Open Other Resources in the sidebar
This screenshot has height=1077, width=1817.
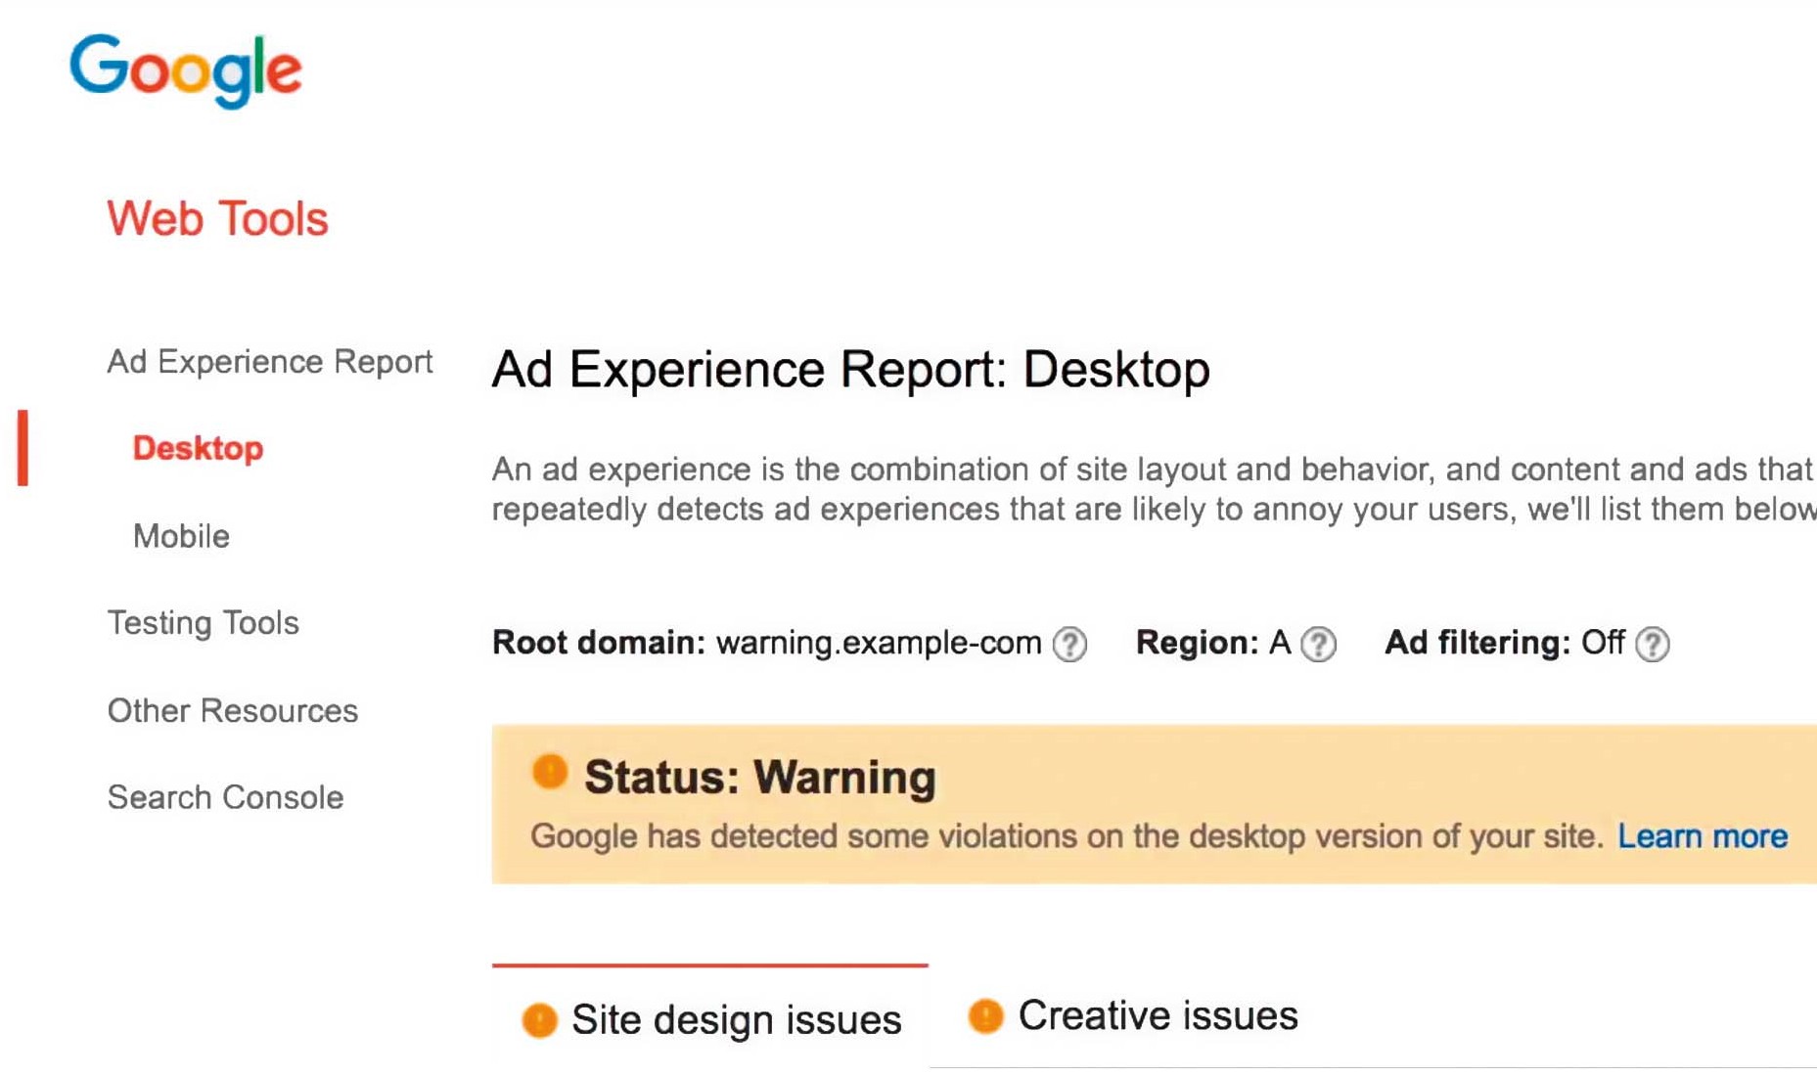coord(232,711)
